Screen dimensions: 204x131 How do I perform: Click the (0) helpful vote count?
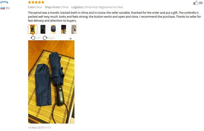click(x=201, y=3)
